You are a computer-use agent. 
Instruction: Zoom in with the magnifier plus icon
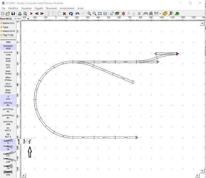[x=89, y=13]
